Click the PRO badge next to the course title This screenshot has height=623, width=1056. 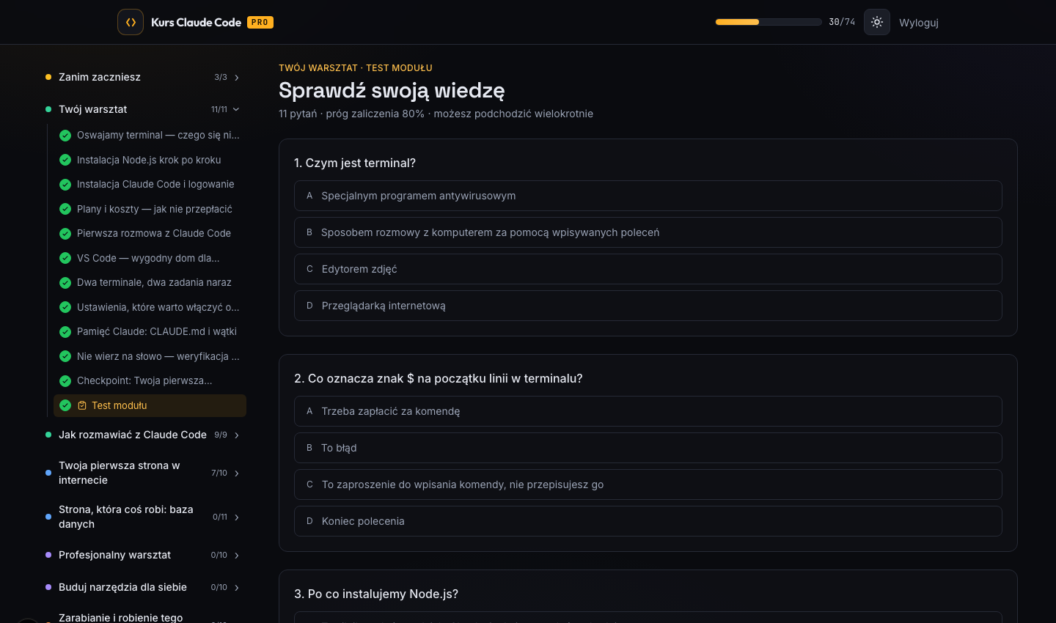click(260, 23)
